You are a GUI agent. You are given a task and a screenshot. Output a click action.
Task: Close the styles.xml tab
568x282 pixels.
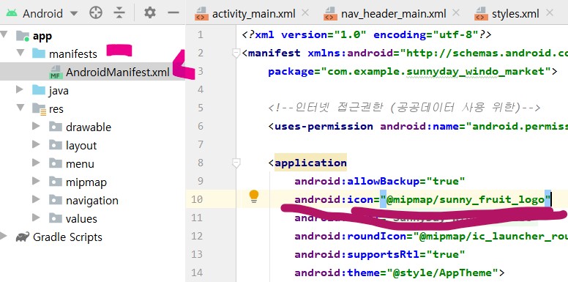click(x=550, y=13)
